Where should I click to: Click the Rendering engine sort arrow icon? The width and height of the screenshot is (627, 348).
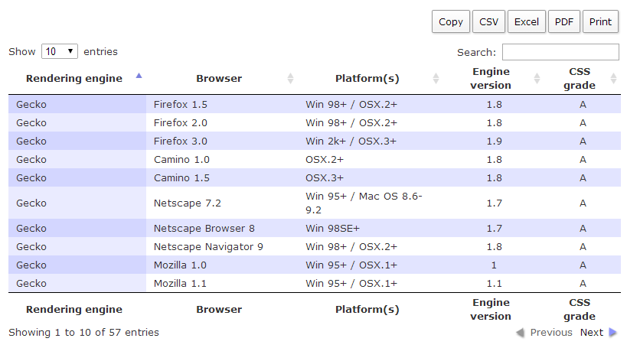139,76
